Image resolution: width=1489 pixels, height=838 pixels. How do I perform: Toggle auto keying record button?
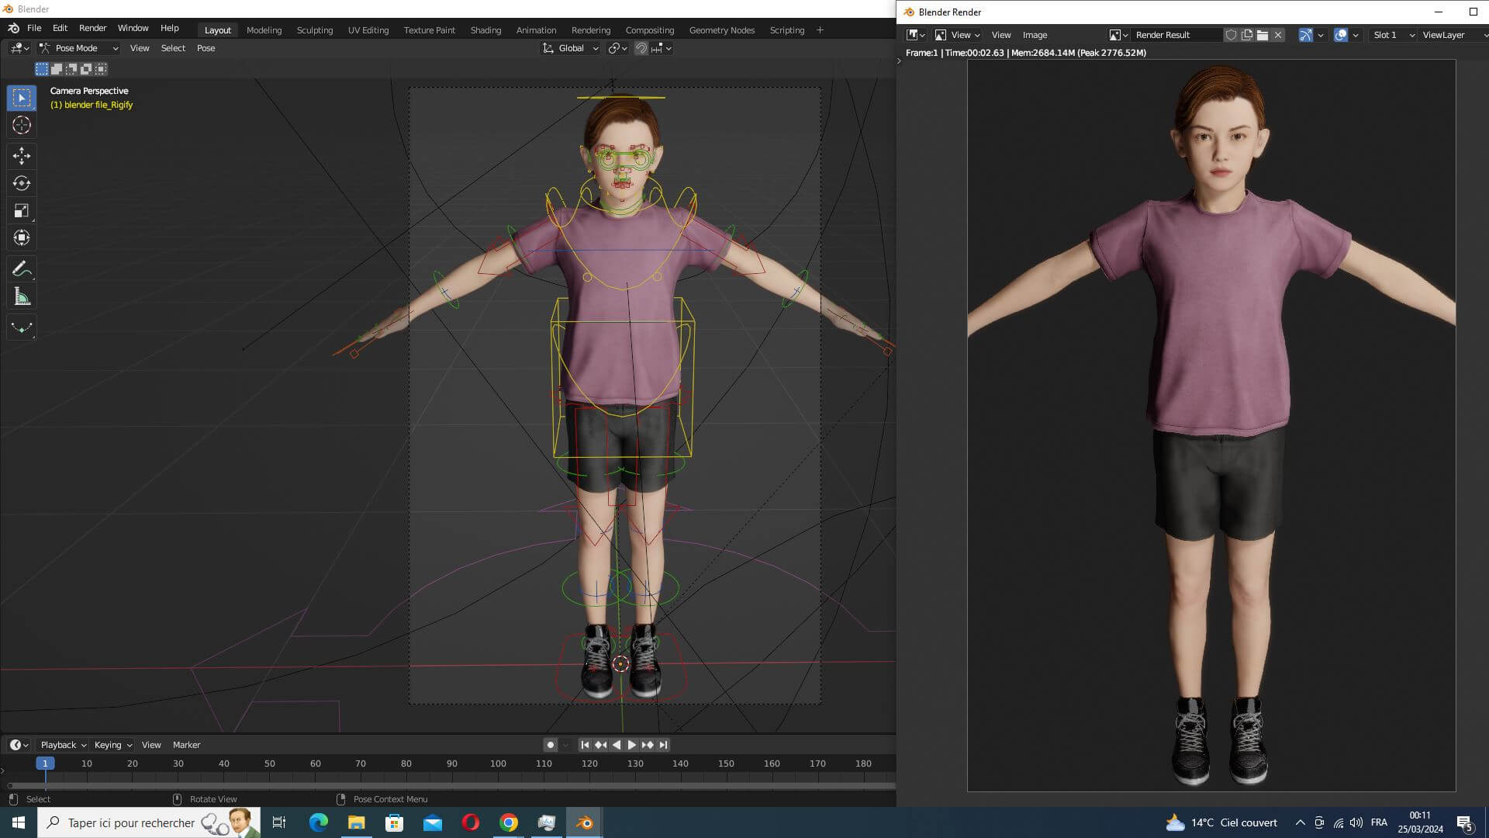550,745
